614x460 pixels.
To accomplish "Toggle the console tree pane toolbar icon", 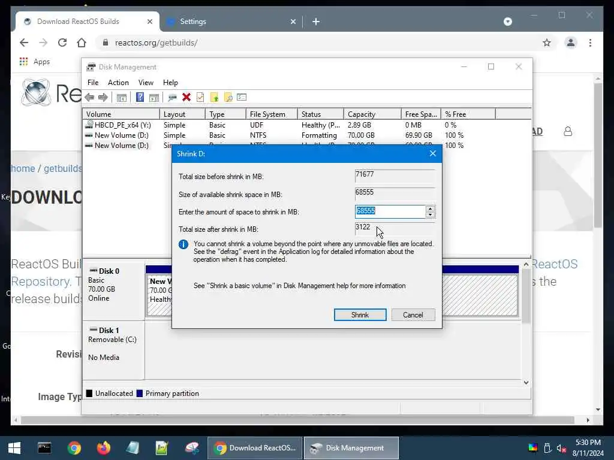I will (121, 98).
